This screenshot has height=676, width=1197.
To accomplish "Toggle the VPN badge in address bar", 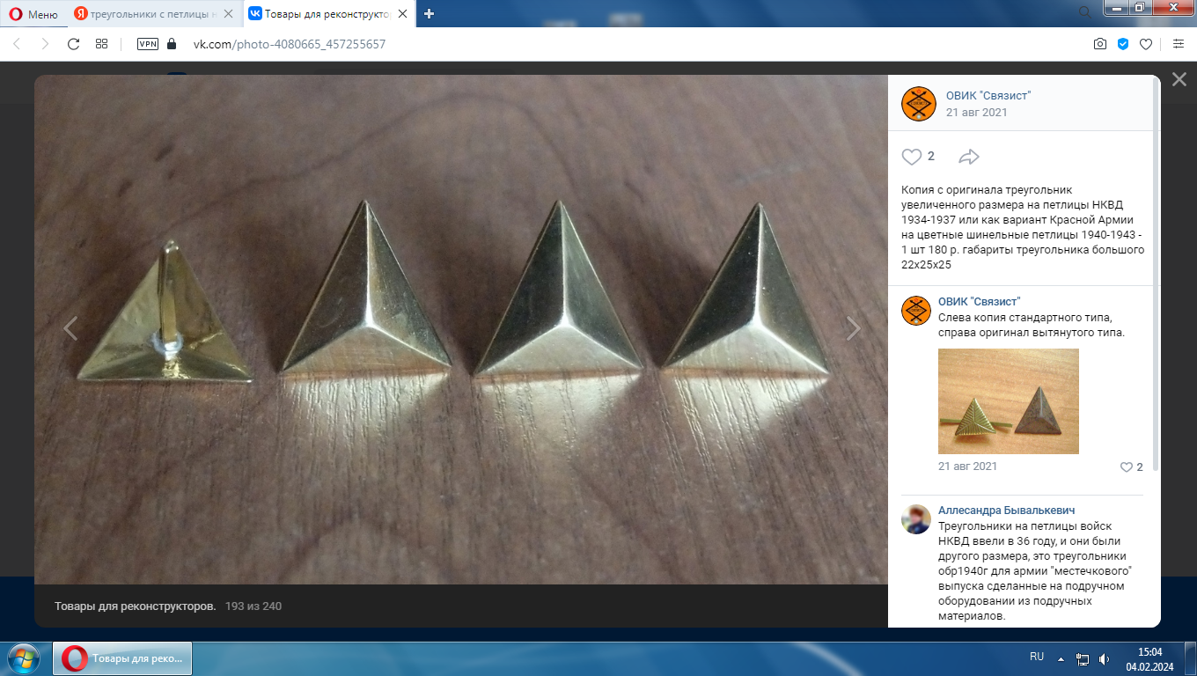I will pyautogui.click(x=148, y=44).
